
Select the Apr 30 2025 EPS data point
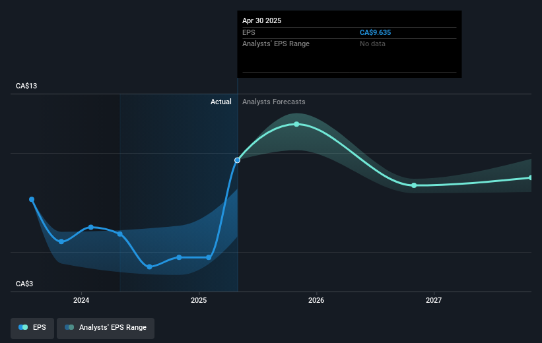pyautogui.click(x=237, y=160)
